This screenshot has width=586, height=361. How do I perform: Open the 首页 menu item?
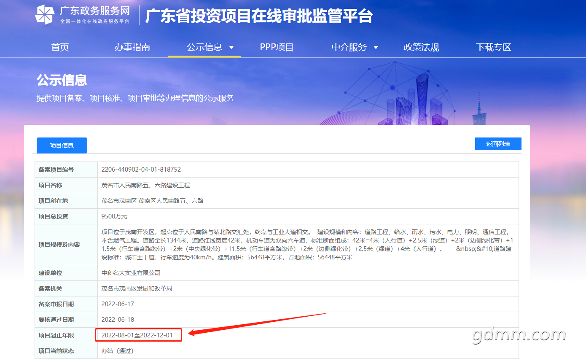pos(60,47)
